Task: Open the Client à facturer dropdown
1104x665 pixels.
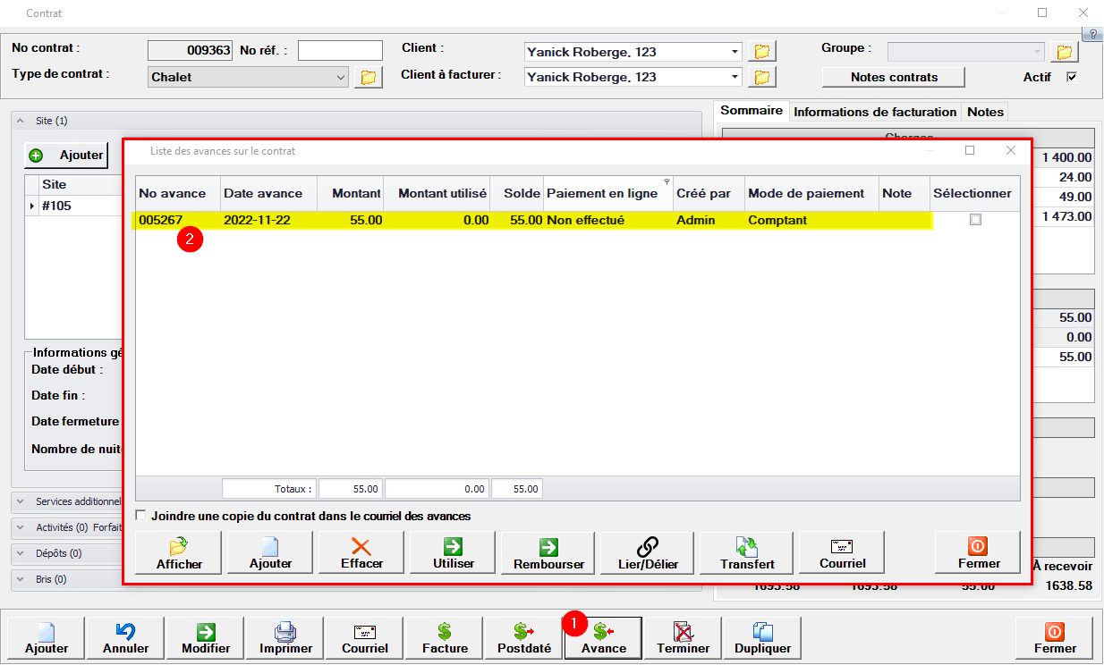Action: 735,77
